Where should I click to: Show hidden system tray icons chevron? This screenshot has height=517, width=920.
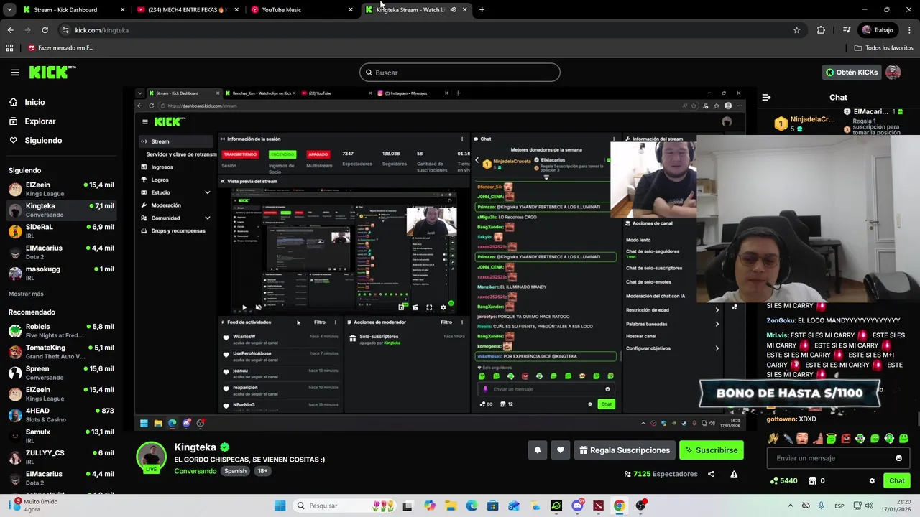click(791, 506)
